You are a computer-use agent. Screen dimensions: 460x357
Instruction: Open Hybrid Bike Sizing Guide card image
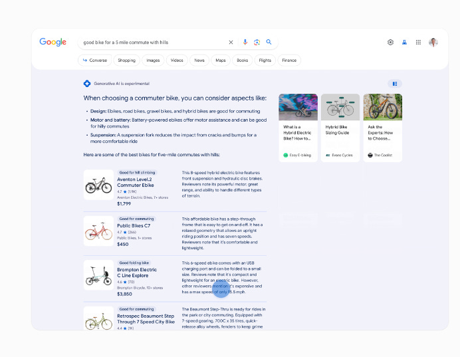click(340, 107)
